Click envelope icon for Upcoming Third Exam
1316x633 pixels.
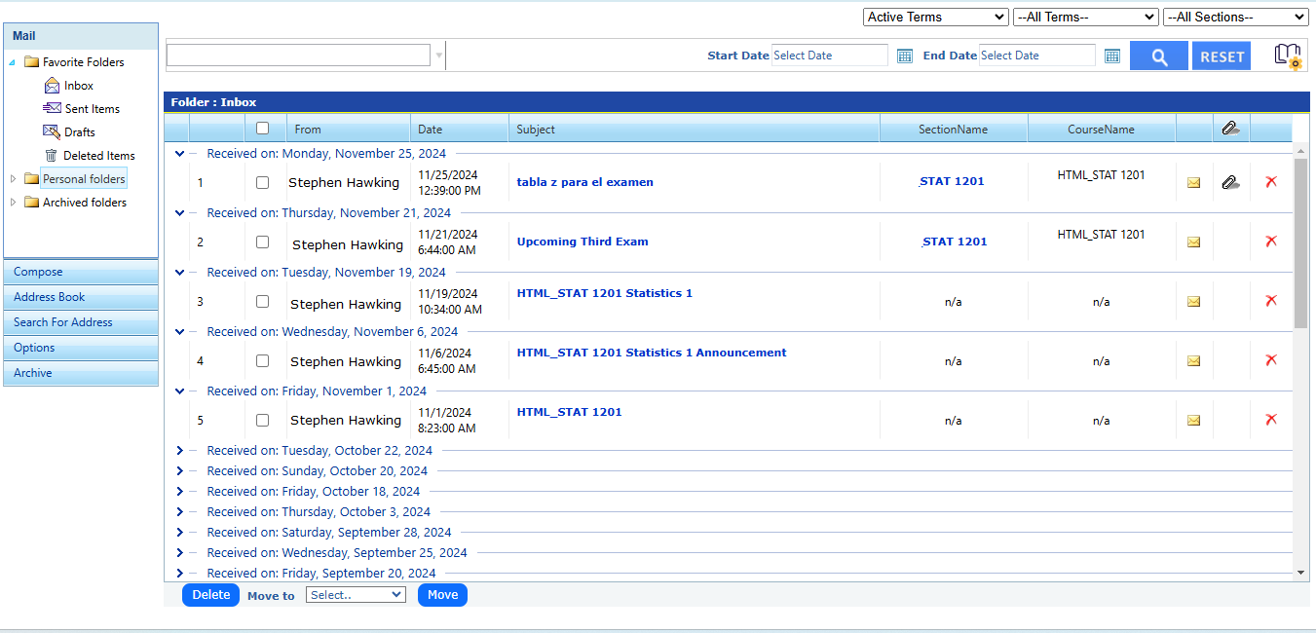pyautogui.click(x=1193, y=242)
